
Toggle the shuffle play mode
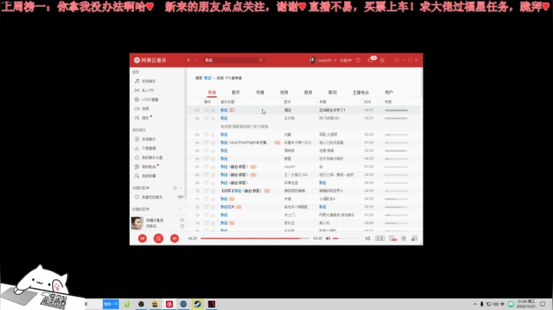click(x=367, y=239)
